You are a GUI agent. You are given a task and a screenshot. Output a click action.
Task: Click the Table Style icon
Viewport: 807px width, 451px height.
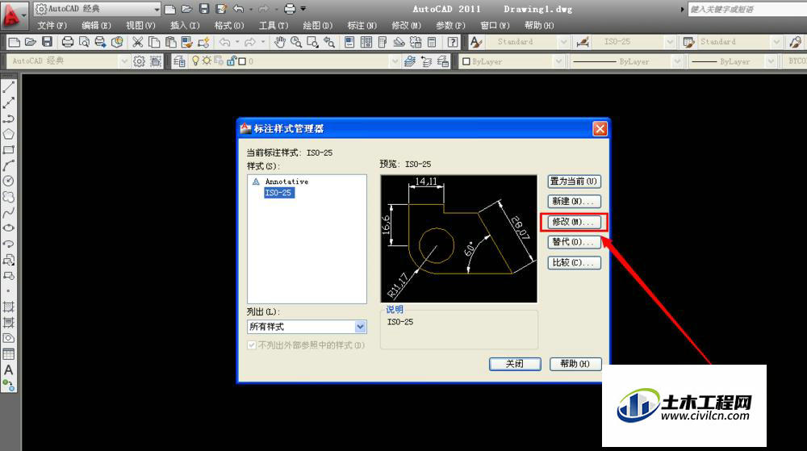688,42
